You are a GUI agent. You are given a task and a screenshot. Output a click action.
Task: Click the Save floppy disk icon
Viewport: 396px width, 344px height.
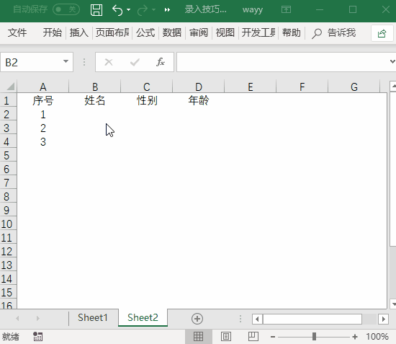coord(96,10)
